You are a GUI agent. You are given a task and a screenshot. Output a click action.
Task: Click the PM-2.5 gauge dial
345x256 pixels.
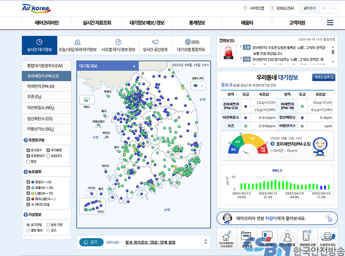tap(248, 144)
